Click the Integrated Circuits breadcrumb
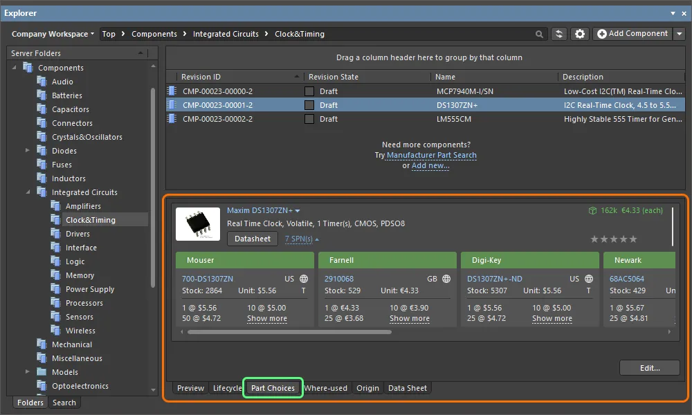The image size is (692, 415). [x=226, y=34]
